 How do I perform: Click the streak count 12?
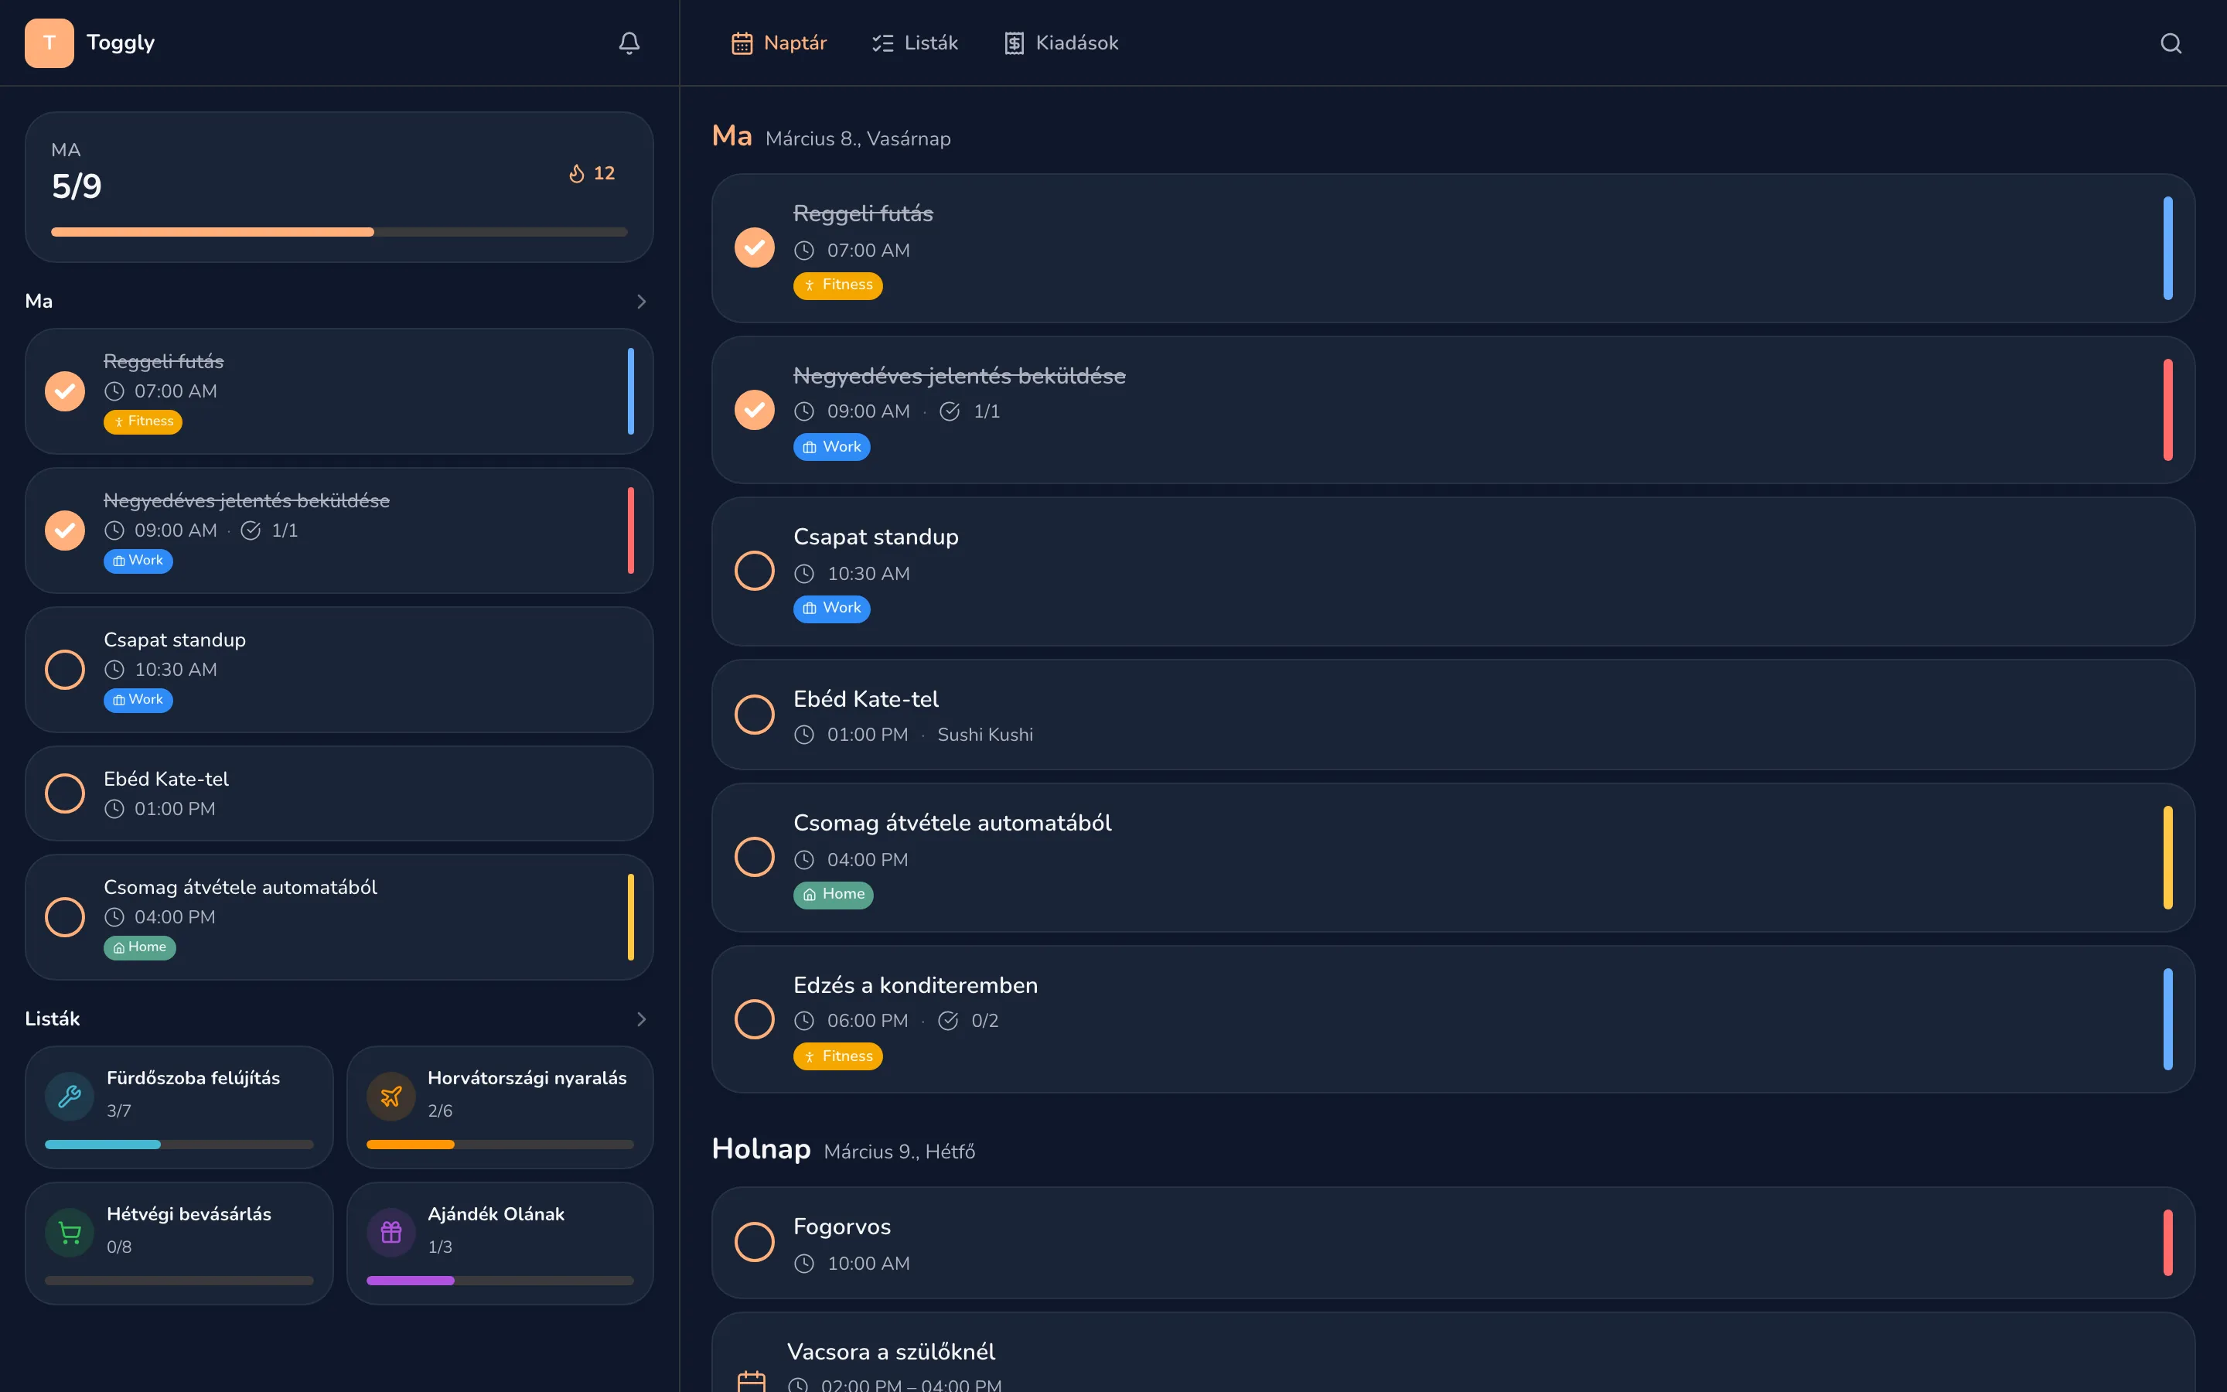[604, 173]
